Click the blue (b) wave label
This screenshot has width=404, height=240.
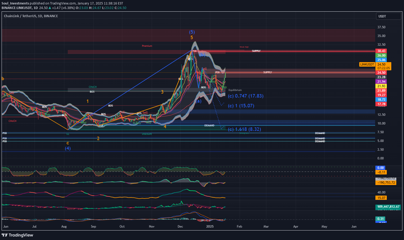202,55
